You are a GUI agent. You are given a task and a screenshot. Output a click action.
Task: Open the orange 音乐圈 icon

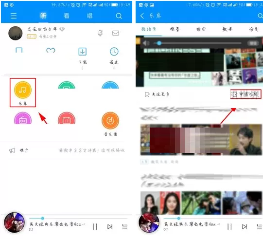[x=110, y=120]
